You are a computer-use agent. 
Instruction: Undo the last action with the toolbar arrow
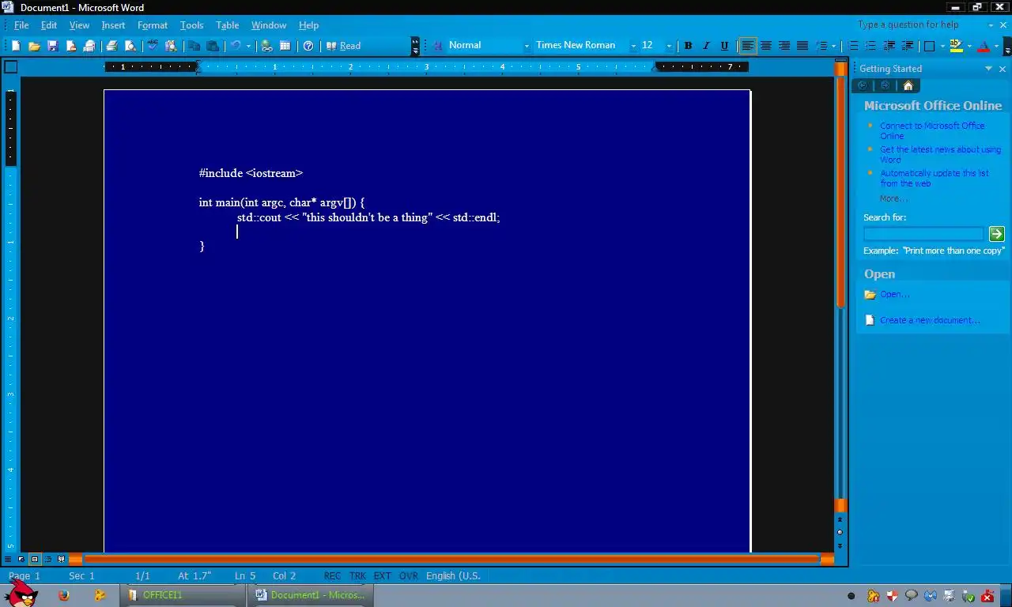point(236,46)
